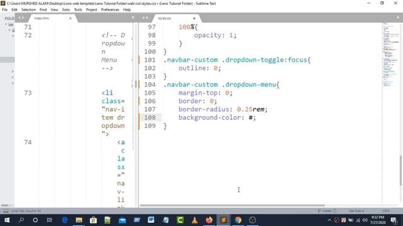Open the Edit menu
Viewport: 403px width, 226px height.
[x=14, y=10]
